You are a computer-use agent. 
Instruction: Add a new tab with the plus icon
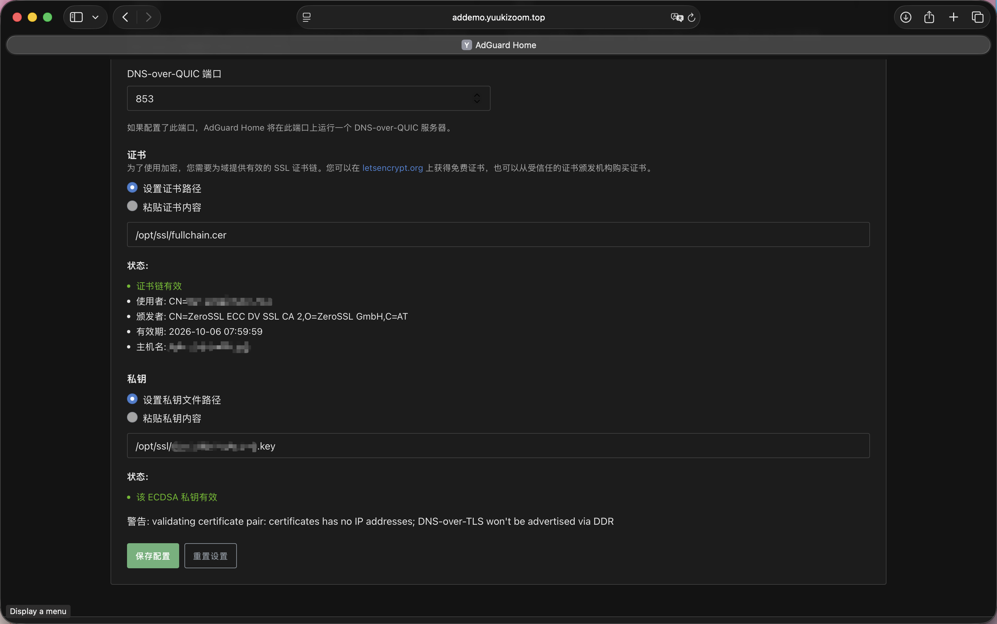pyautogui.click(x=954, y=17)
